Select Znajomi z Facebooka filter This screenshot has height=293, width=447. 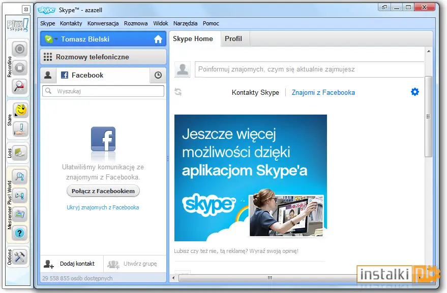[x=323, y=92]
